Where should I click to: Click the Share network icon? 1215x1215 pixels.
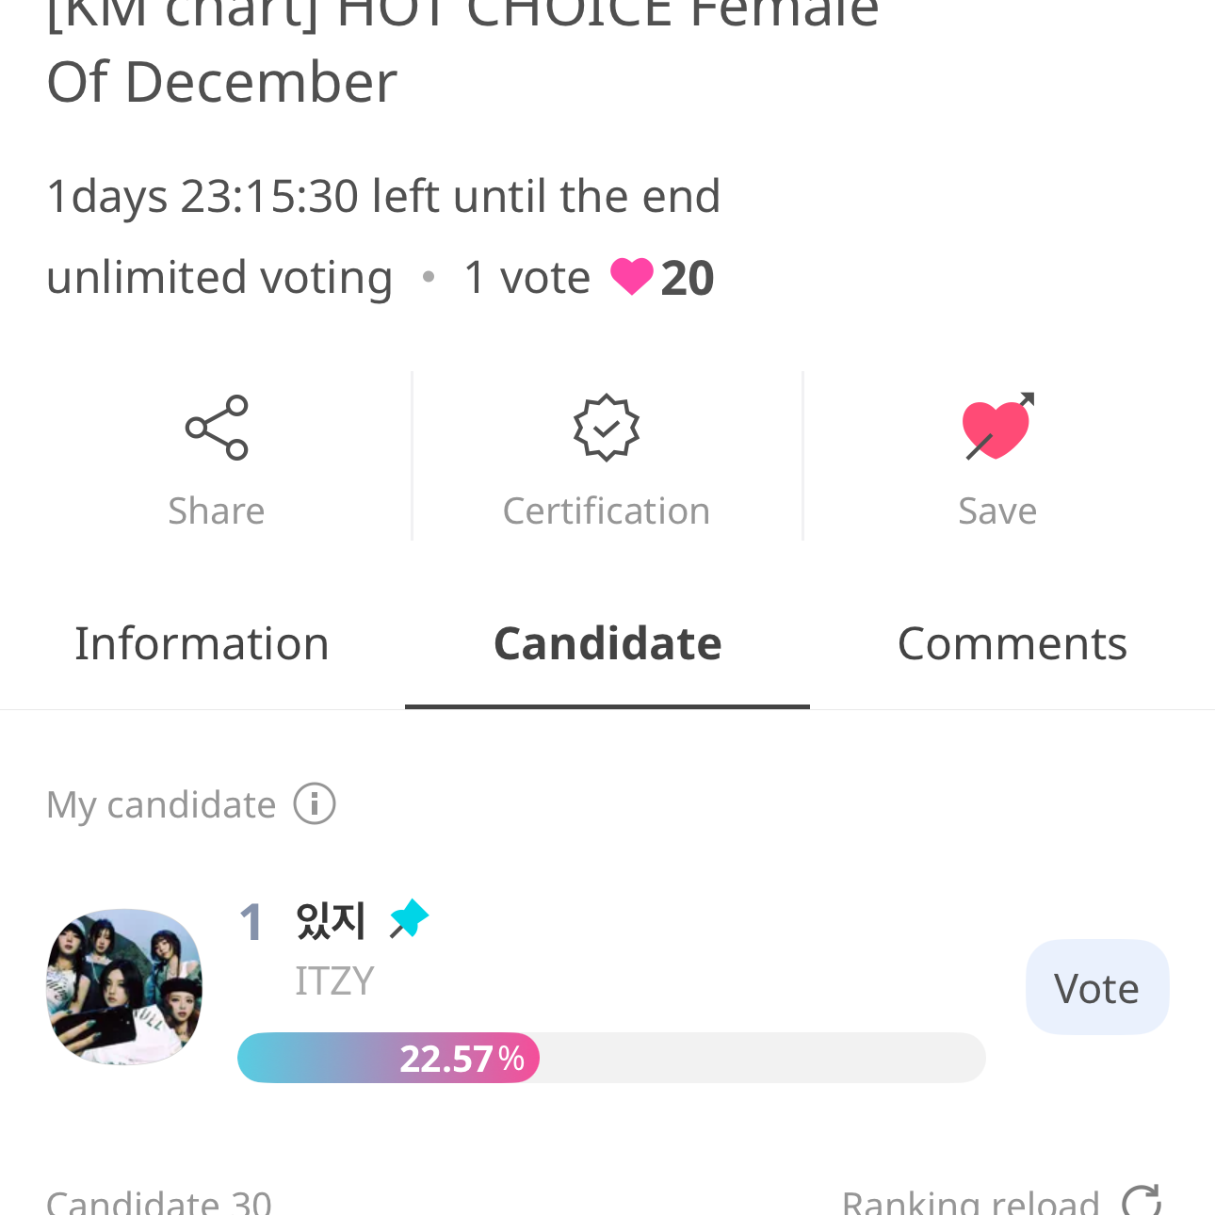click(217, 428)
